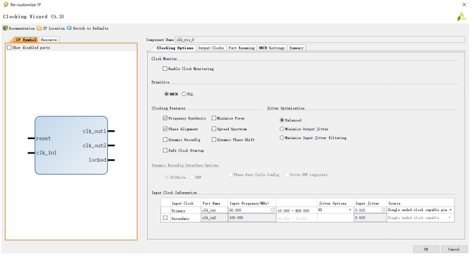473x256 pixels.
Task: Close the Re-customize IP dialog
Action: pos(464,4)
